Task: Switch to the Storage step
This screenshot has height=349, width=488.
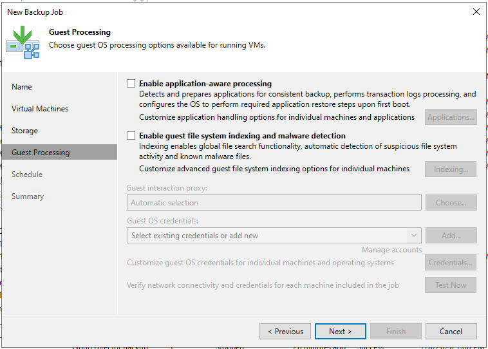Action: [24, 131]
